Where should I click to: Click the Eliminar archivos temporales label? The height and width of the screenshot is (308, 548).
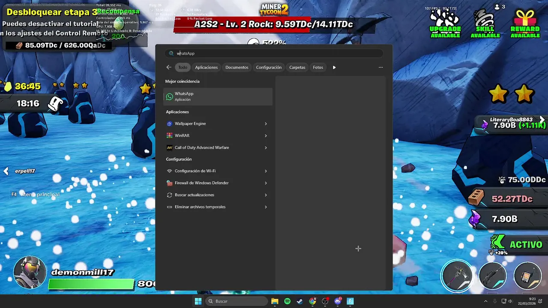point(200,207)
